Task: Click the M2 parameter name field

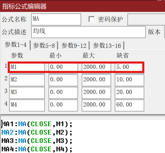Action: pyautogui.click(x=27, y=80)
